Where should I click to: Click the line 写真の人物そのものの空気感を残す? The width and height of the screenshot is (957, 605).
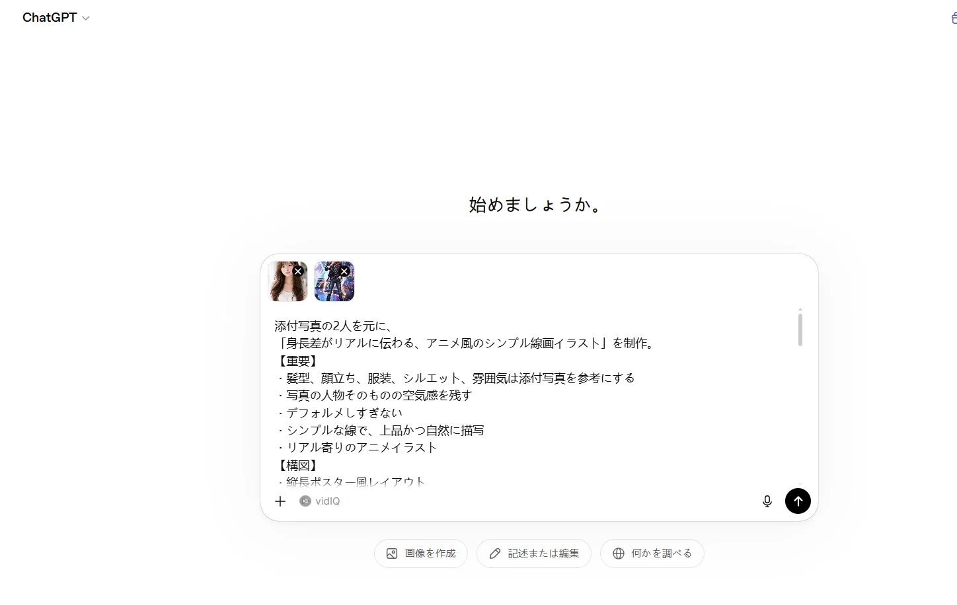374,396
